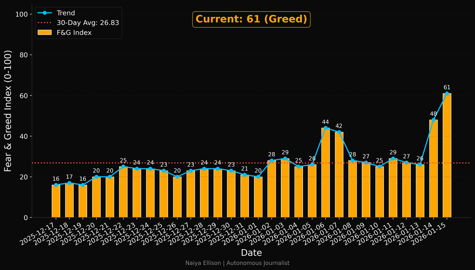
Task: Select the tallest orange bar on 2026-01-15
Action: pos(448,154)
